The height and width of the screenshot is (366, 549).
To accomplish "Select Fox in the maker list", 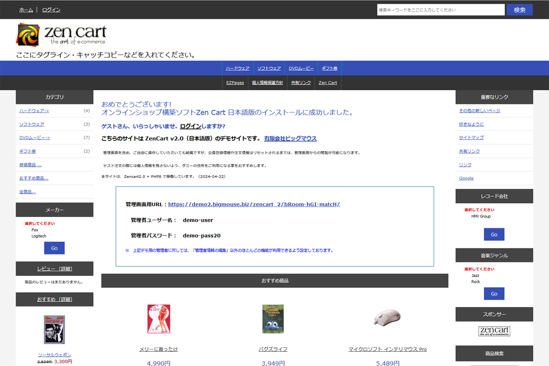I will [35, 230].
